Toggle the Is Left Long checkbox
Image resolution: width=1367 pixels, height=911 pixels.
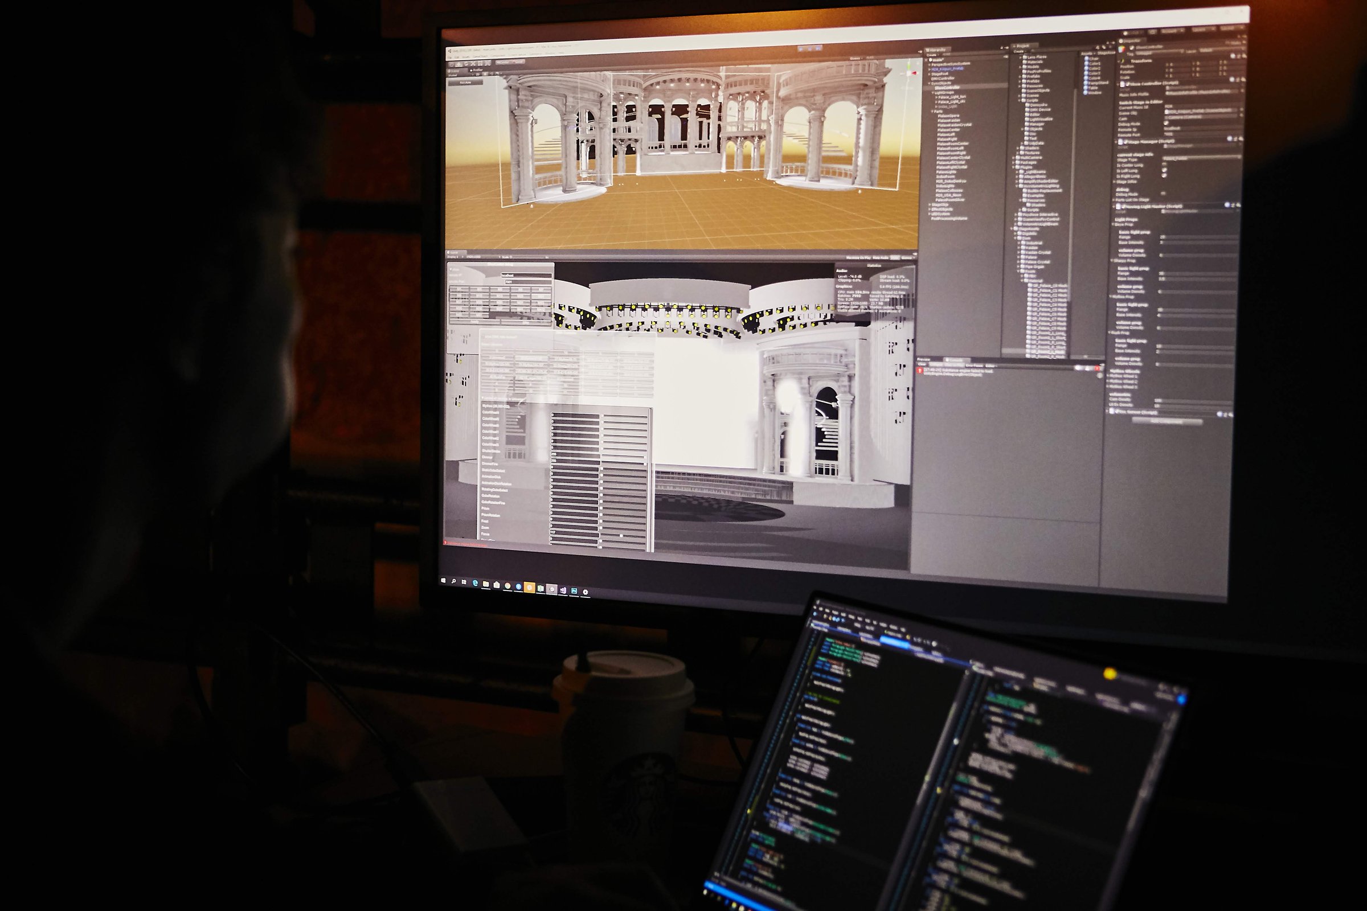1165,170
